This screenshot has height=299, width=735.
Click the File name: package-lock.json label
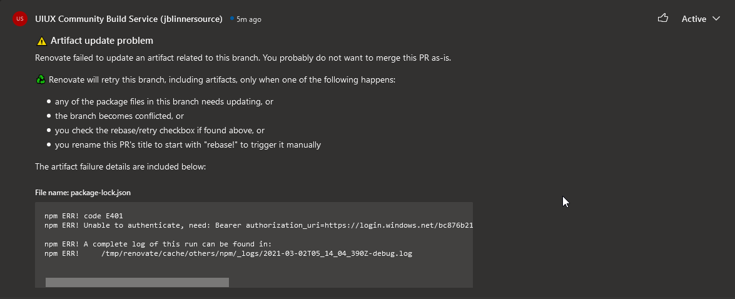click(x=83, y=193)
